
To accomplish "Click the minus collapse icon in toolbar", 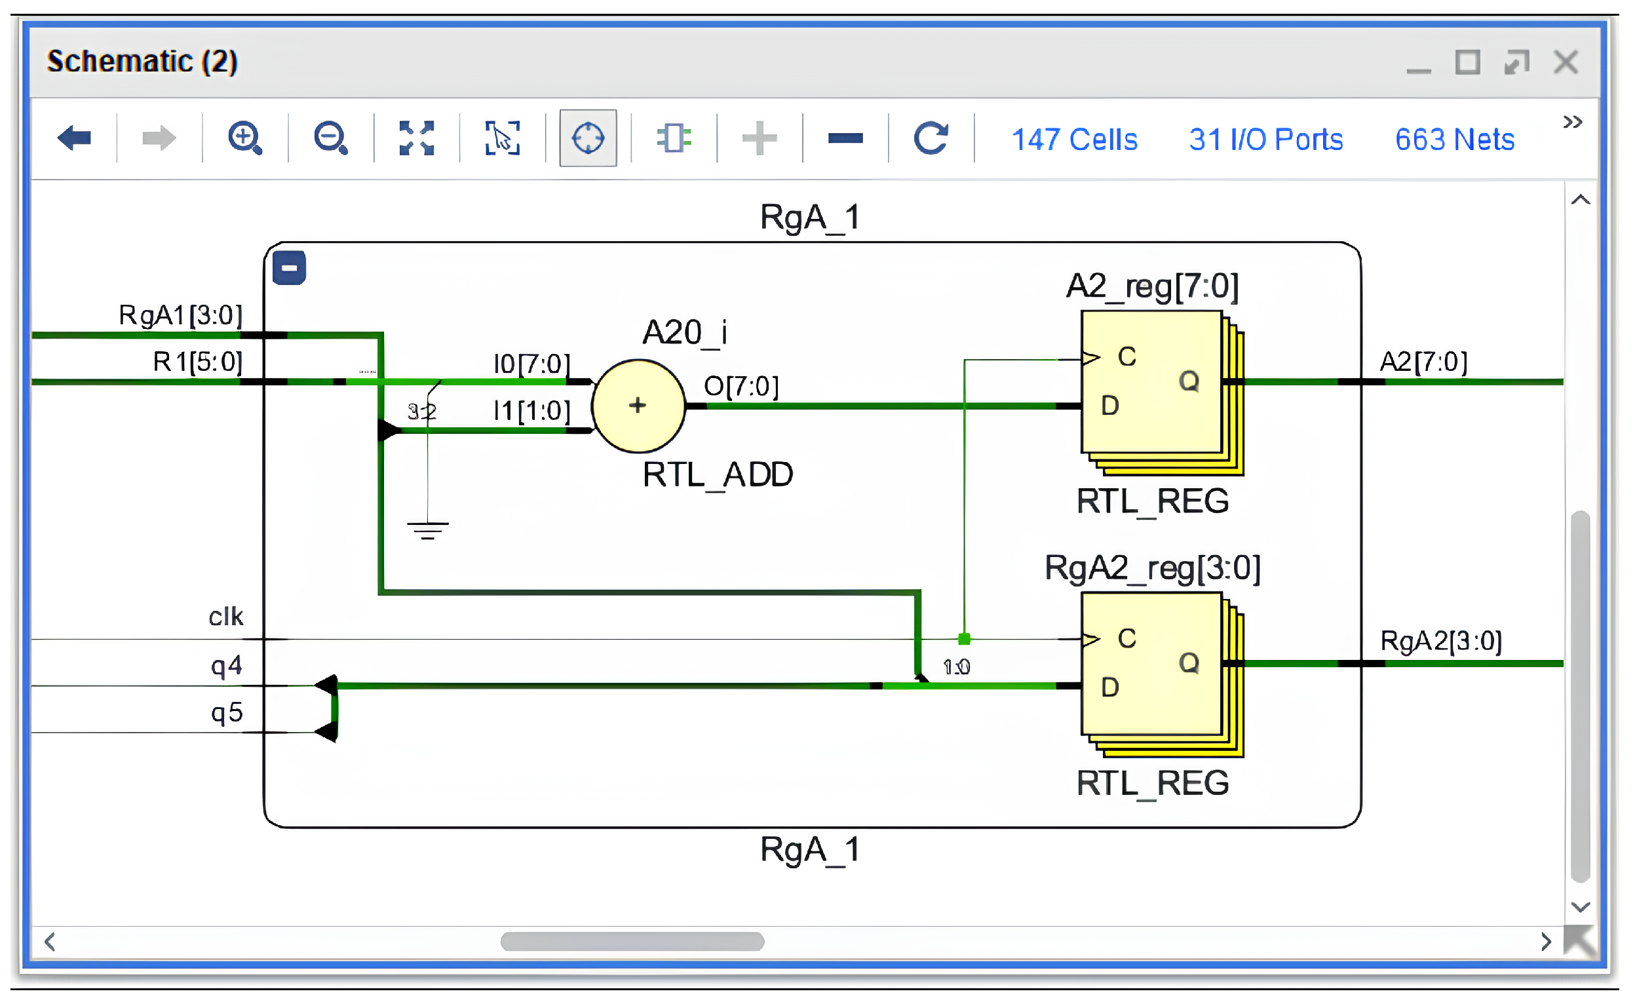I will [x=845, y=138].
